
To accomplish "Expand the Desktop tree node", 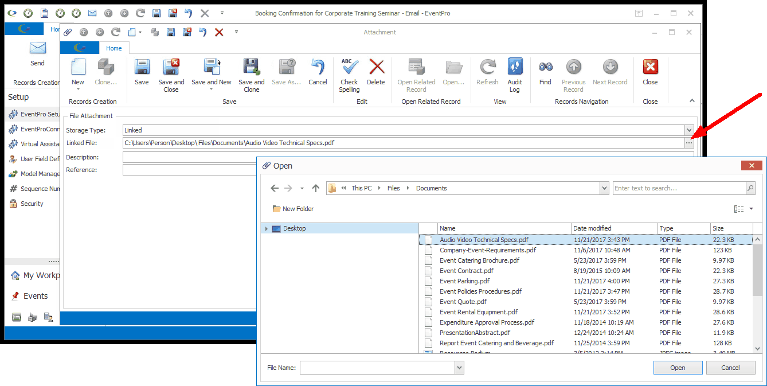I will point(266,228).
